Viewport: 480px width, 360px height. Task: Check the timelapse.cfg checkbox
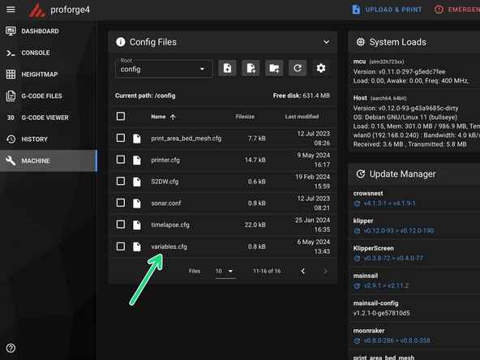click(x=121, y=225)
